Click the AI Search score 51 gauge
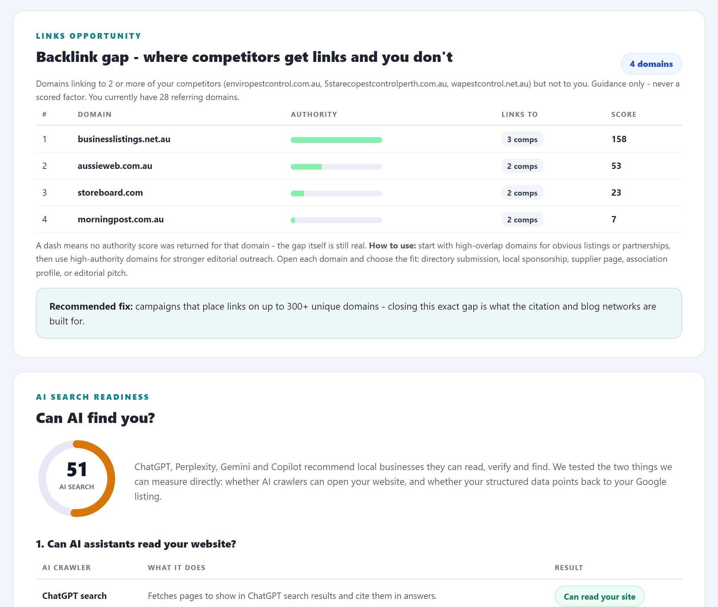718x607 pixels. tap(77, 479)
